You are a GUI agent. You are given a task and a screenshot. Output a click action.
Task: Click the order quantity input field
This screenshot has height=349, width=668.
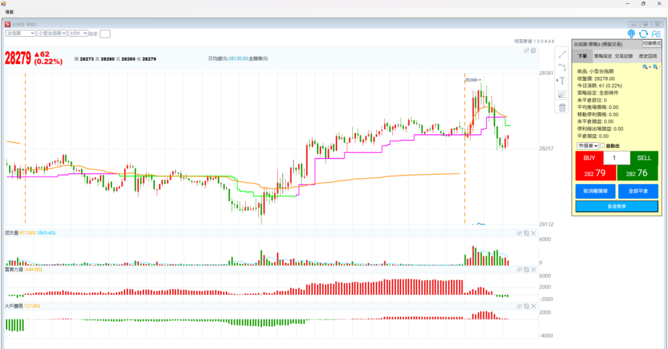[616, 158]
